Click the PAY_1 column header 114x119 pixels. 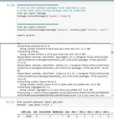[74, 112]
